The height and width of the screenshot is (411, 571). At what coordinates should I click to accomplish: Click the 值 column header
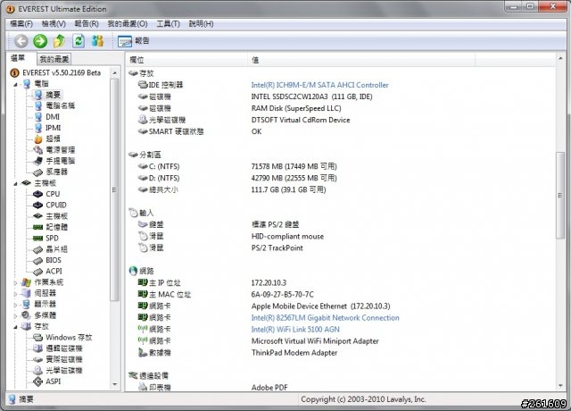[x=361, y=60]
